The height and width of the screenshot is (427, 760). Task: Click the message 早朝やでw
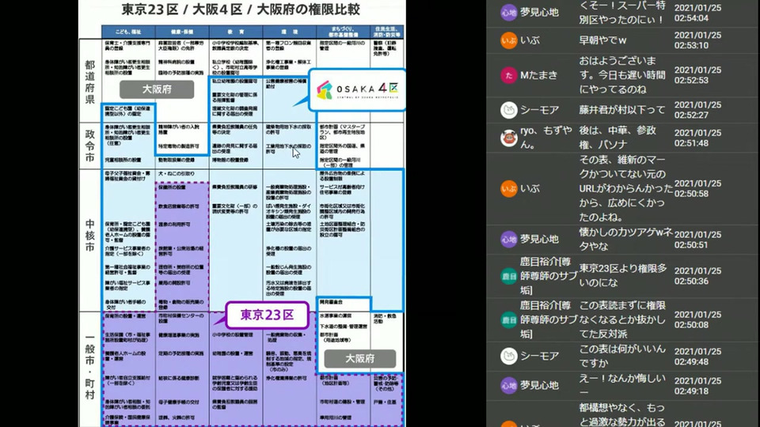602,40
